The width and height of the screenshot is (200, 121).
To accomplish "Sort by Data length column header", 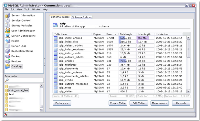I will point(127,34).
